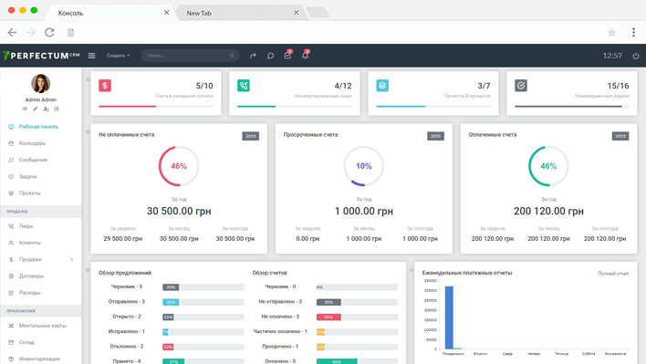Click the share arrow icon in top bar

pos(253,56)
